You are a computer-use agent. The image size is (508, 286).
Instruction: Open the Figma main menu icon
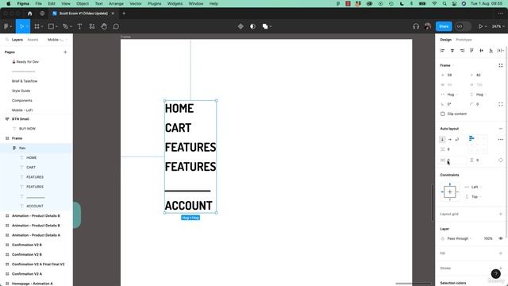pos(6,26)
